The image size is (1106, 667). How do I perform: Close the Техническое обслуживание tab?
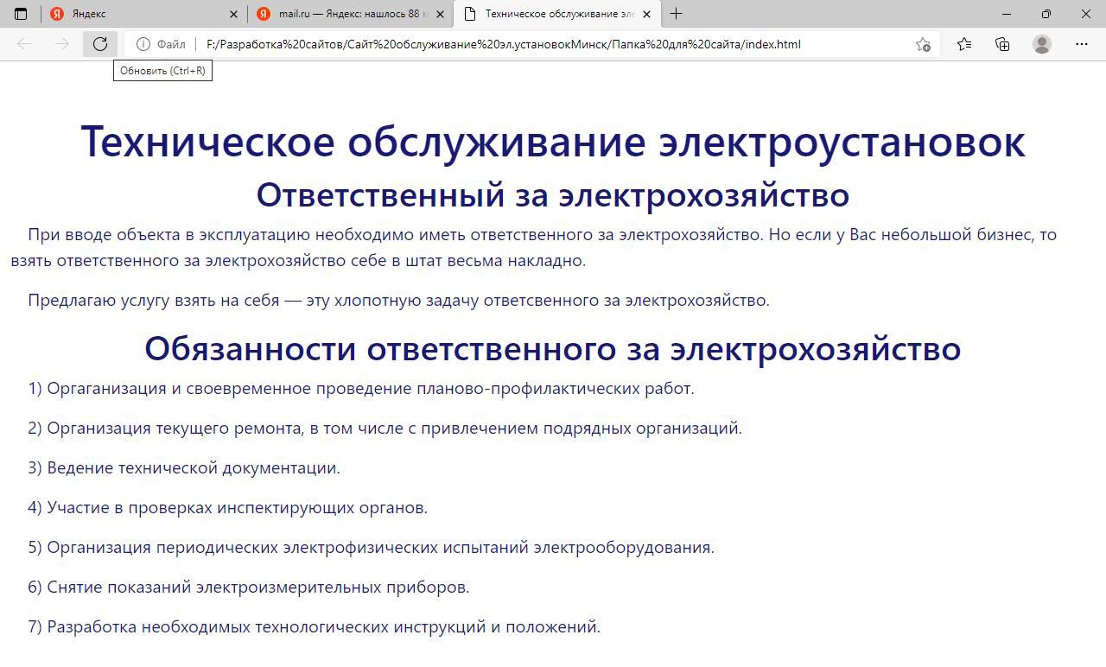point(646,14)
